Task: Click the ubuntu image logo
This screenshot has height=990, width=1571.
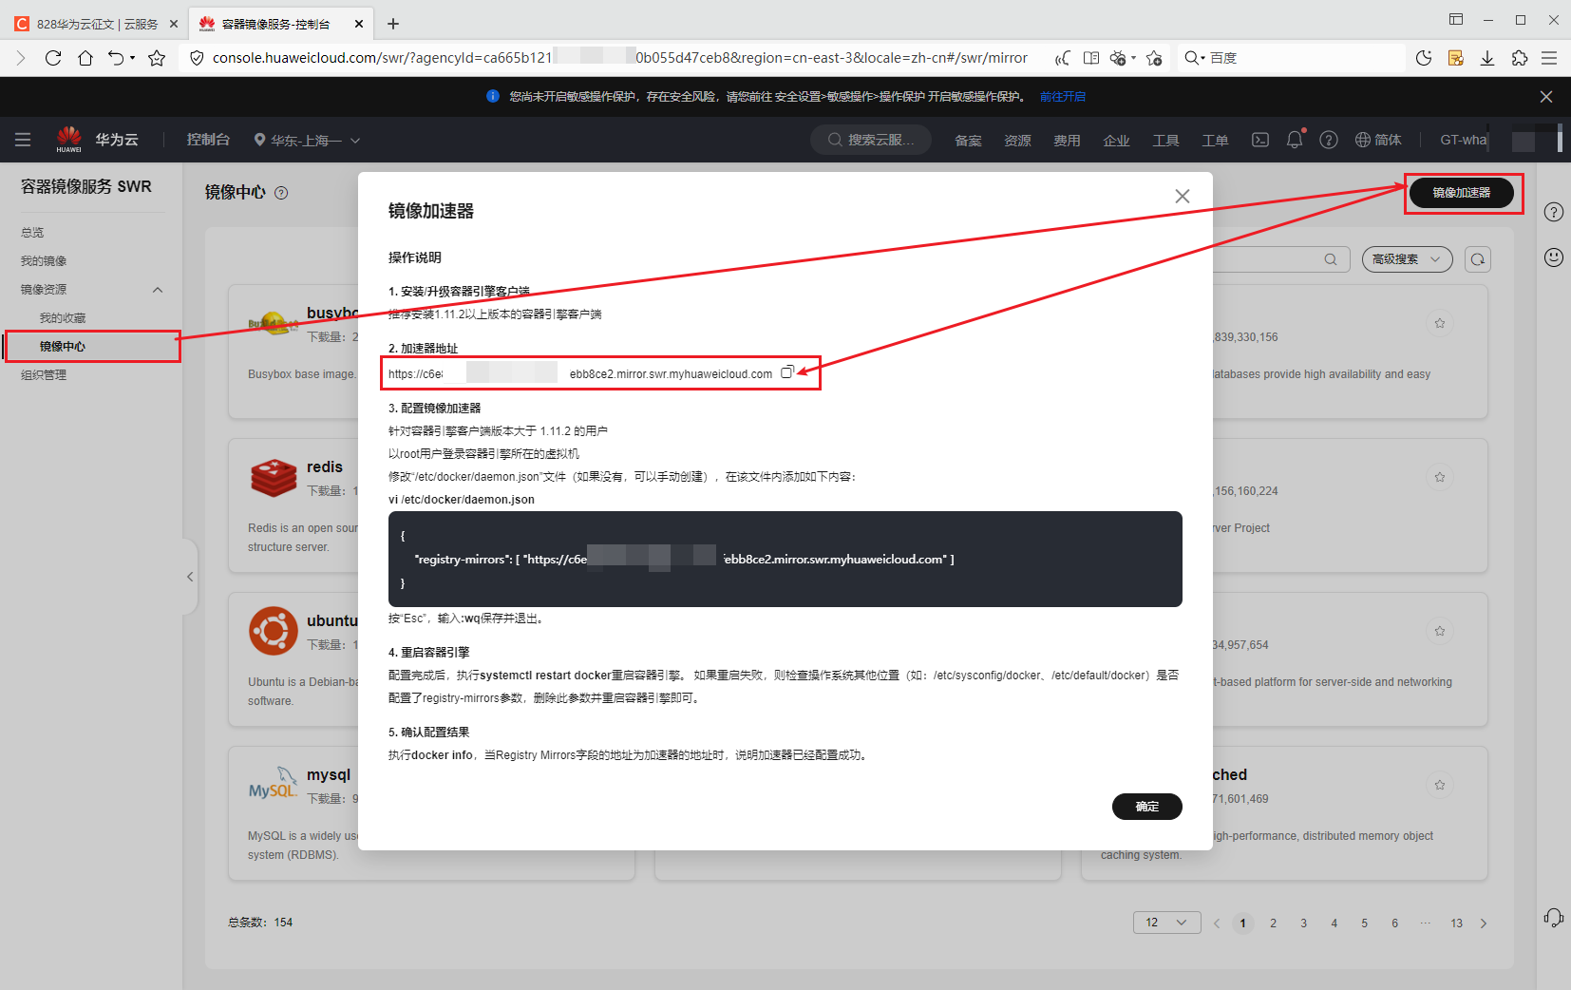Action: click(274, 631)
